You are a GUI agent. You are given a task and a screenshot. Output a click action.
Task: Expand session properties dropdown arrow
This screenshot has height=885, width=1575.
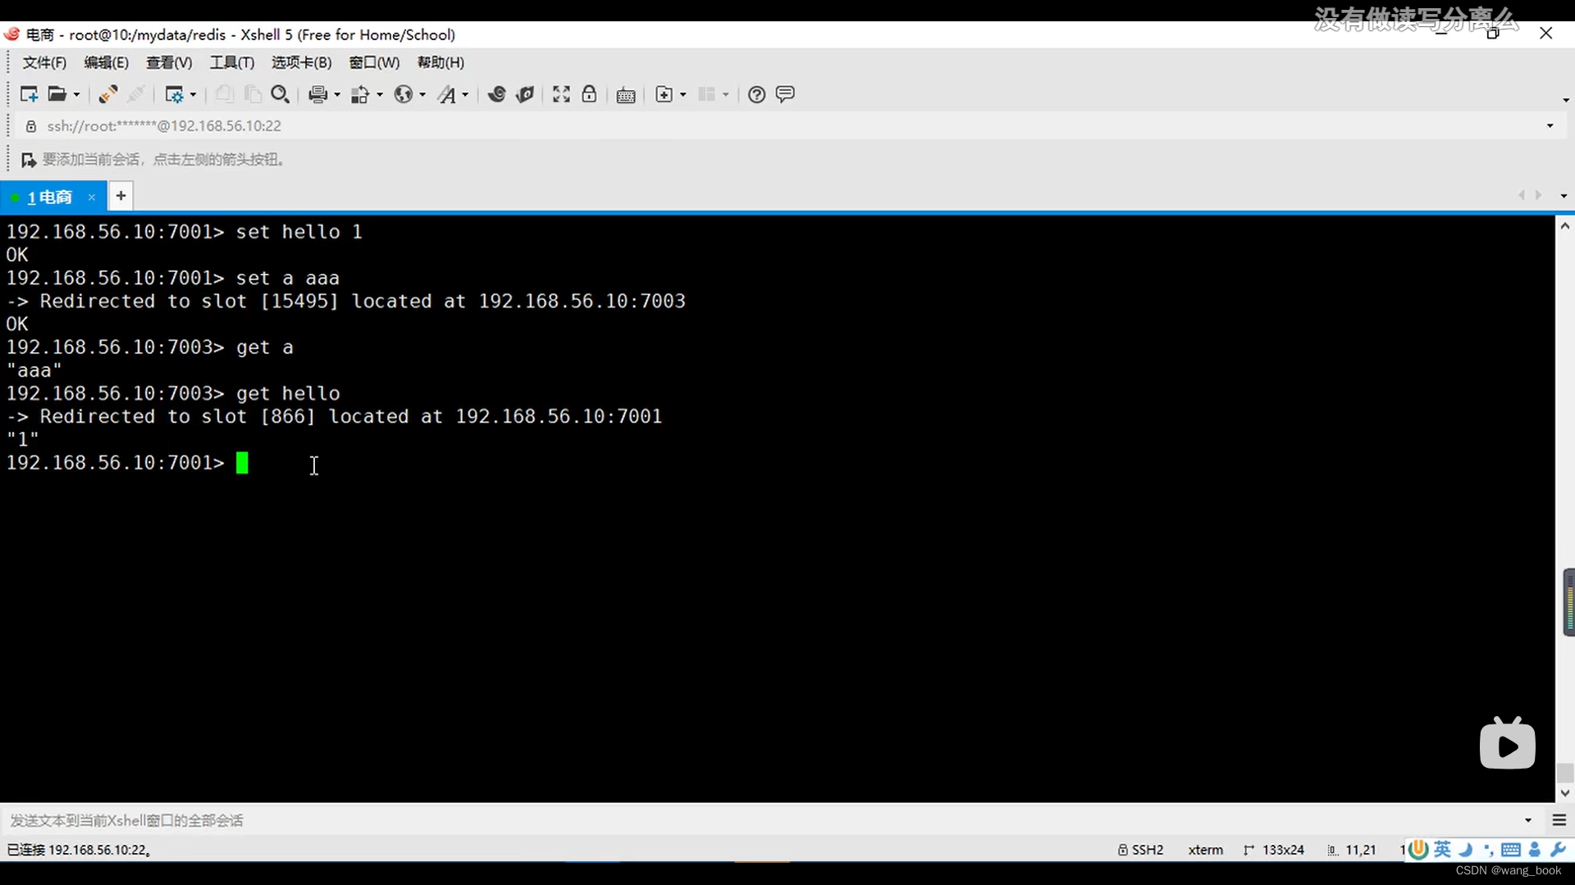coord(194,95)
